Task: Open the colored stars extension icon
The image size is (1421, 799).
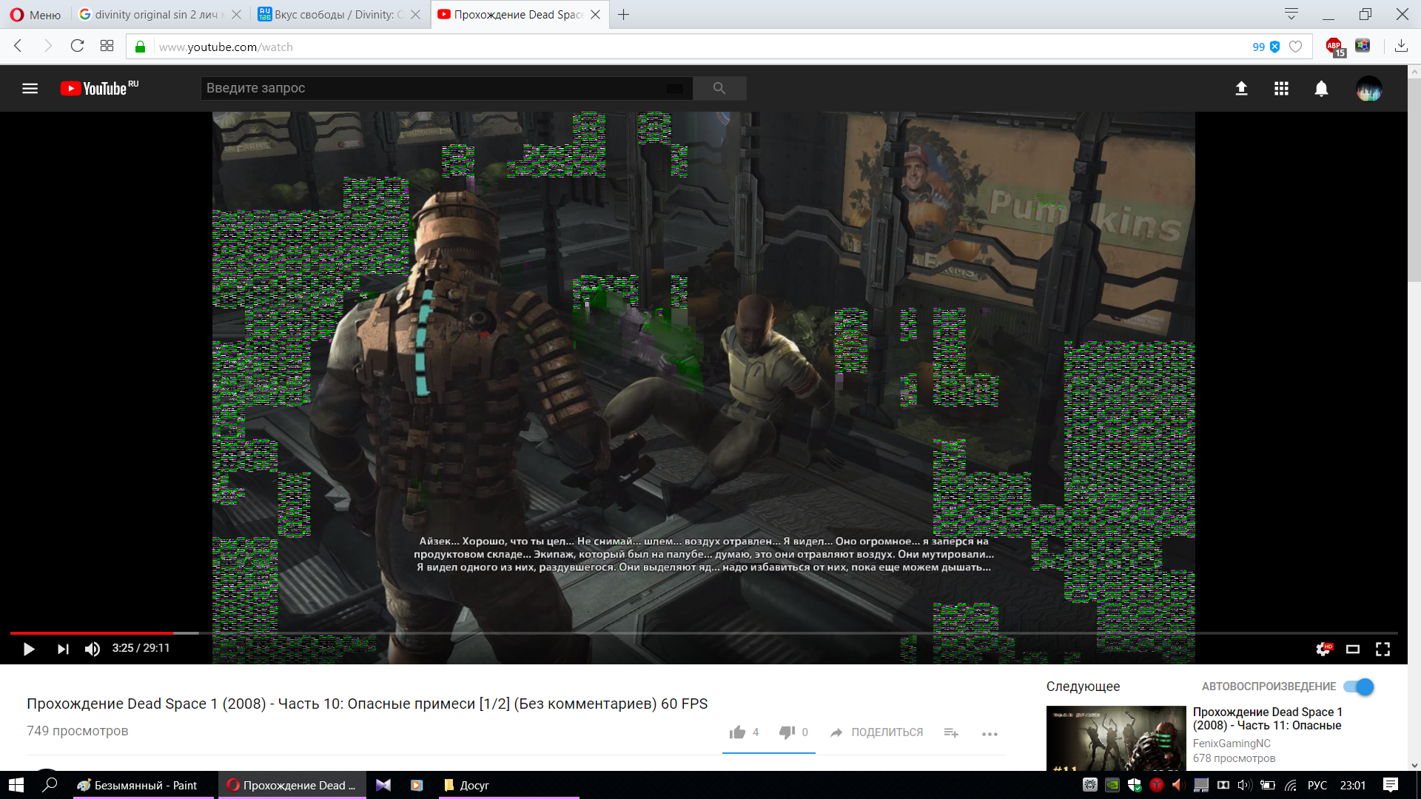Action: (1363, 46)
